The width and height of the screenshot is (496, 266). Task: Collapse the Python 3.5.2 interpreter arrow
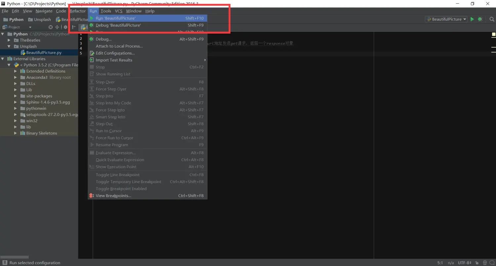pyautogui.click(x=9, y=65)
